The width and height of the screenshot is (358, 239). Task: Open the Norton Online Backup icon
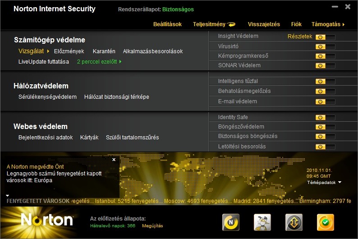click(231, 222)
